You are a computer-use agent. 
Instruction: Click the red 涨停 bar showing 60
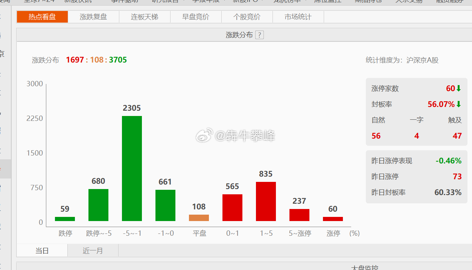pos(333,219)
